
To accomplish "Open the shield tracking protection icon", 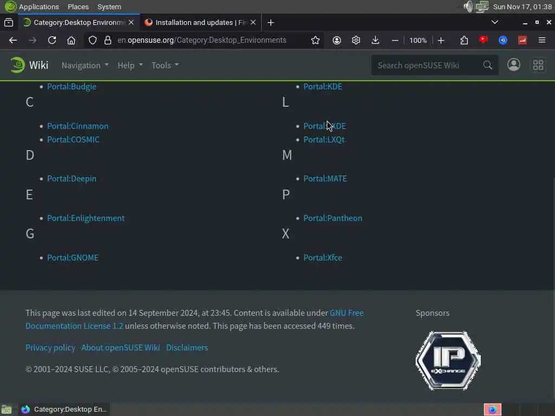I will (x=92, y=40).
